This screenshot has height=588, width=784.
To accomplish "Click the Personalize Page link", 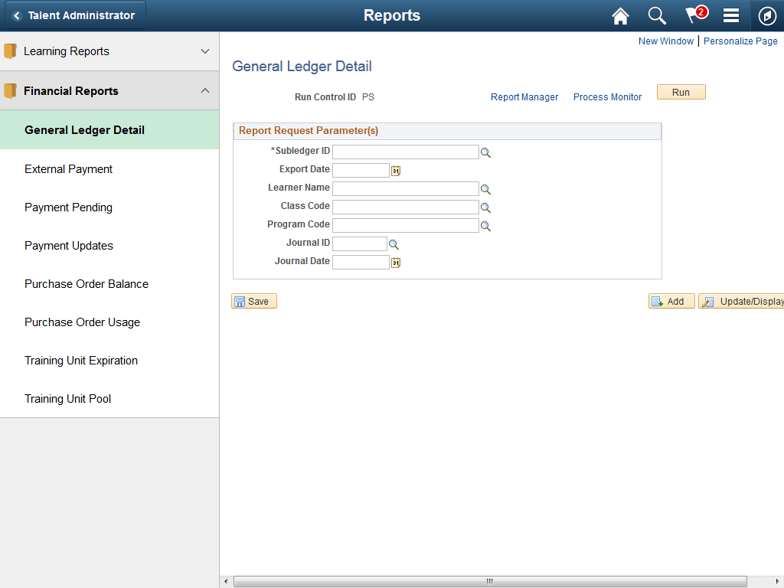I will (x=740, y=41).
